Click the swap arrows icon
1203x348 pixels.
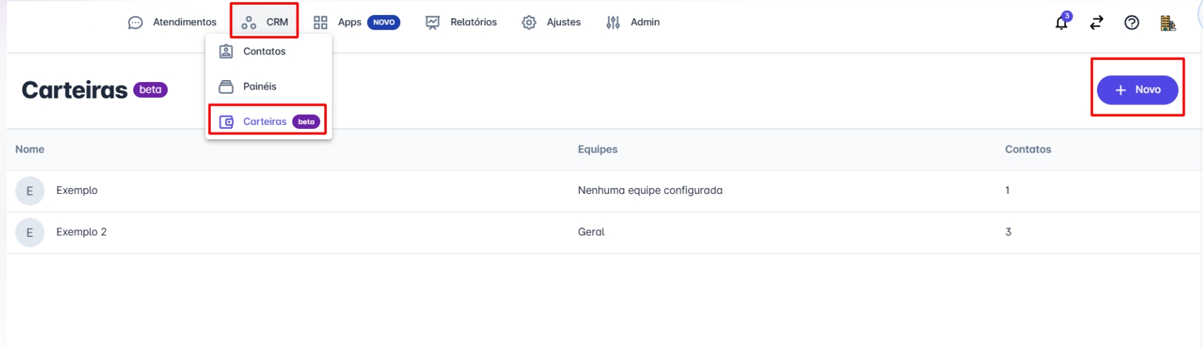coord(1096,23)
